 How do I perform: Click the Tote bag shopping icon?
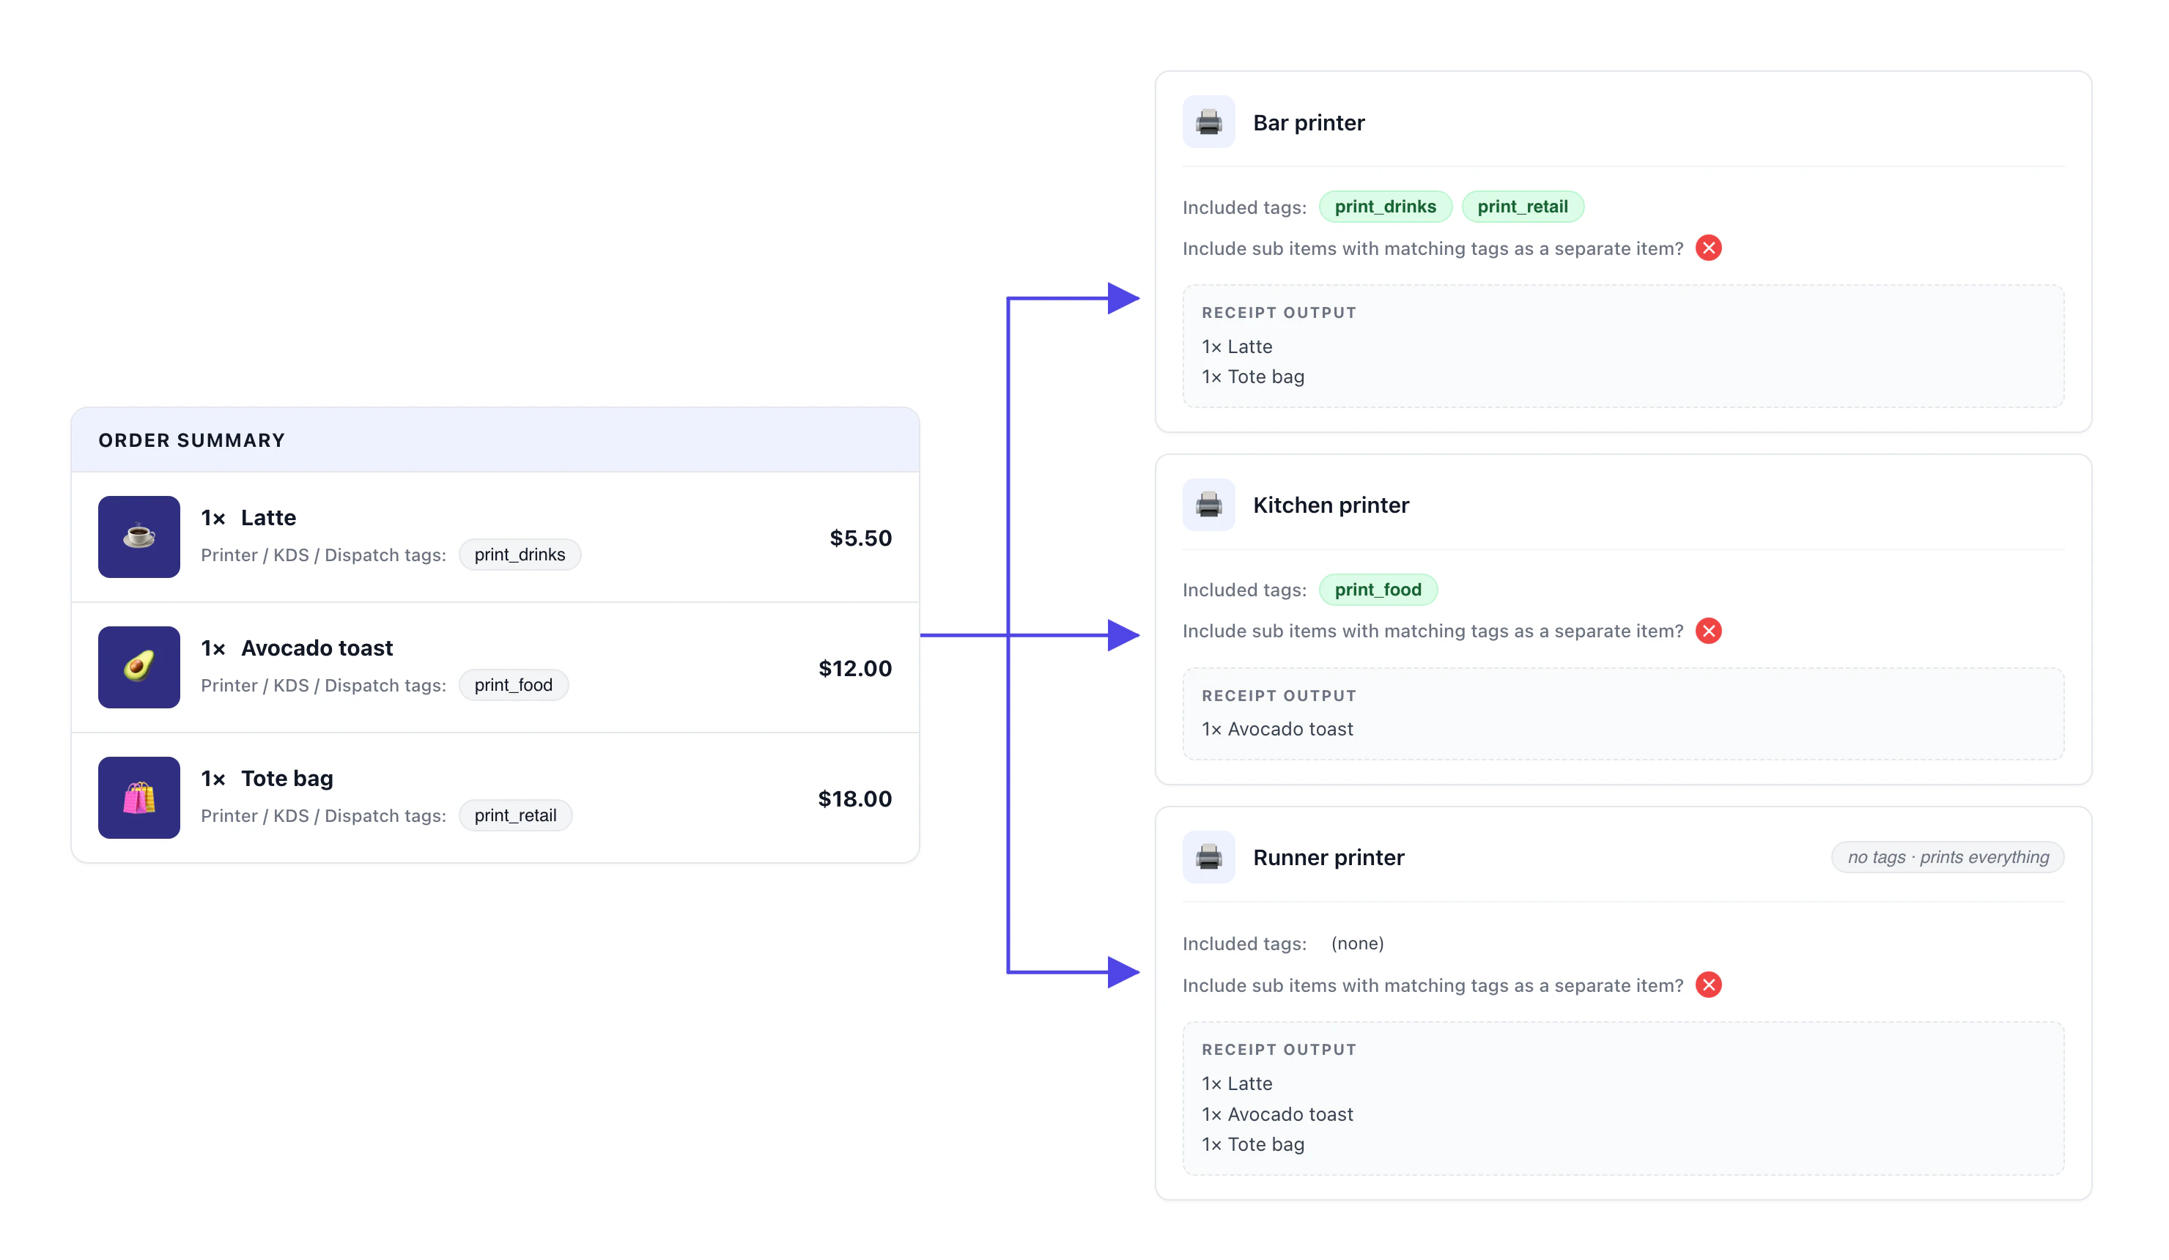click(x=138, y=798)
